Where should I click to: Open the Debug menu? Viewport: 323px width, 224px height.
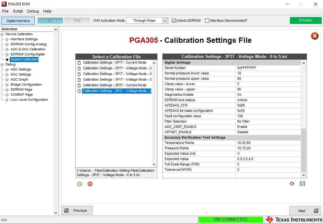(33, 11)
